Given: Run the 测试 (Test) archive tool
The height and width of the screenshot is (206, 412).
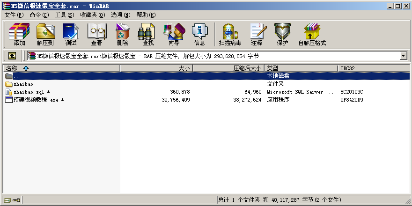Looking at the screenshot, I should [x=71, y=34].
